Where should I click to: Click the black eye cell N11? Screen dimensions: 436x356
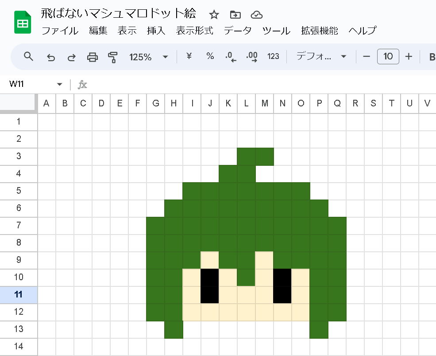[x=282, y=295]
